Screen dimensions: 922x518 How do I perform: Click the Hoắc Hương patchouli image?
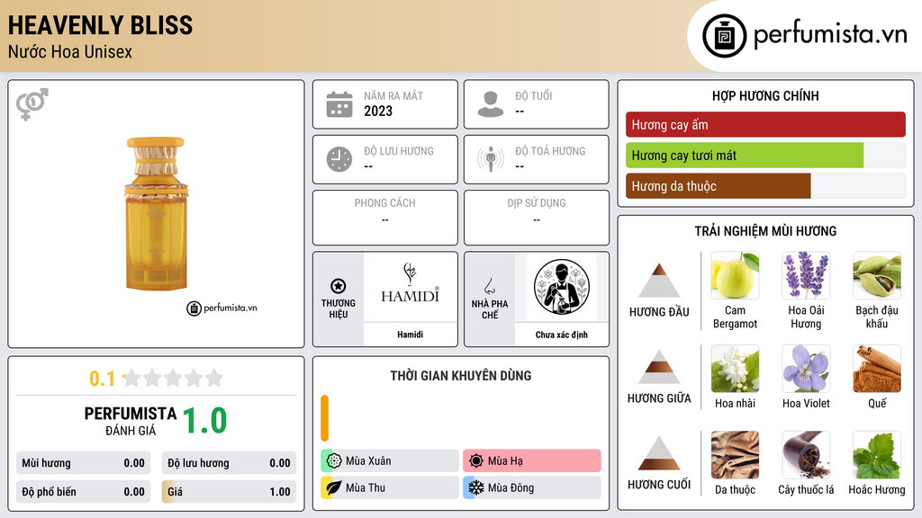[x=877, y=455]
